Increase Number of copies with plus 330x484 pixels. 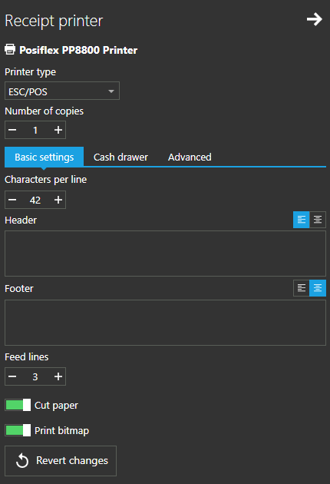pyautogui.click(x=58, y=130)
